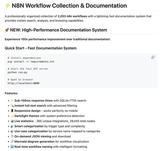Screen dimensions: 162x151
Task: Click the target icon next to Smart categorization
Action: pos(12,126)
